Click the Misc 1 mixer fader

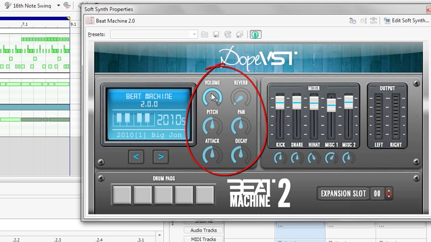point(331,105)
